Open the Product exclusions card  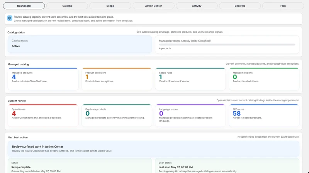pyautogui.click(x=117, y=79)
